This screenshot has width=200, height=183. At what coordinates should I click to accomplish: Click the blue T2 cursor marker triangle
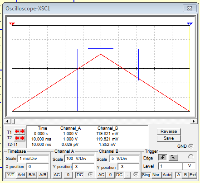(190, 24)
